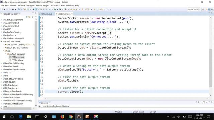Viewport: 214px width, 120px height.
Task: Maximize the editor area
Action: (x=212, y=13)
